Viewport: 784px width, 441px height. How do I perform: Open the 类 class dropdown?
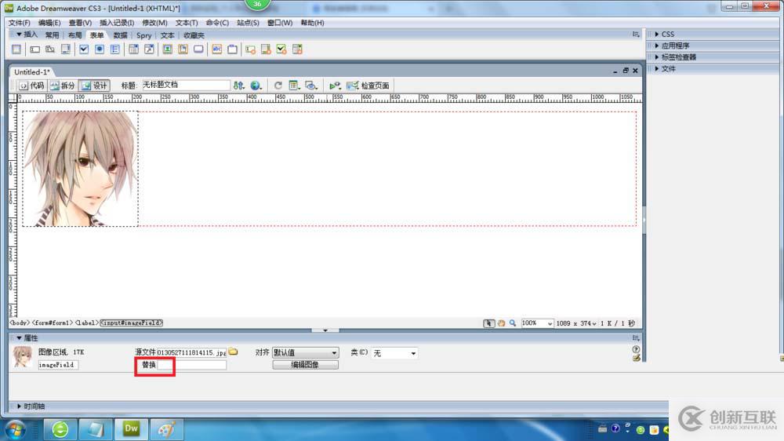tap(394, 353)
